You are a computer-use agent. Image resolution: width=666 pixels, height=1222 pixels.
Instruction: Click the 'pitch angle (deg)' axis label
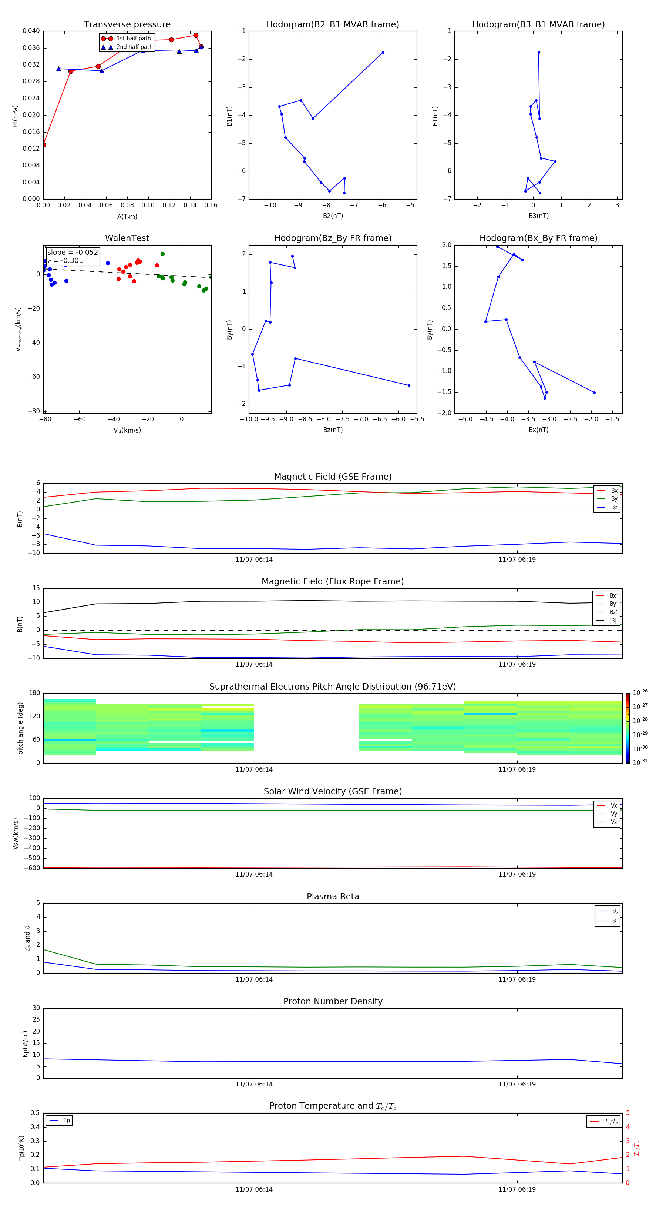20,728
